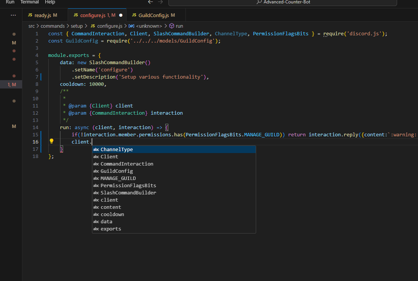Click the JS icon on the ready.js tab
Image resolution: width=418 pixels, height=281 pixels.
(x=30, y=15)
